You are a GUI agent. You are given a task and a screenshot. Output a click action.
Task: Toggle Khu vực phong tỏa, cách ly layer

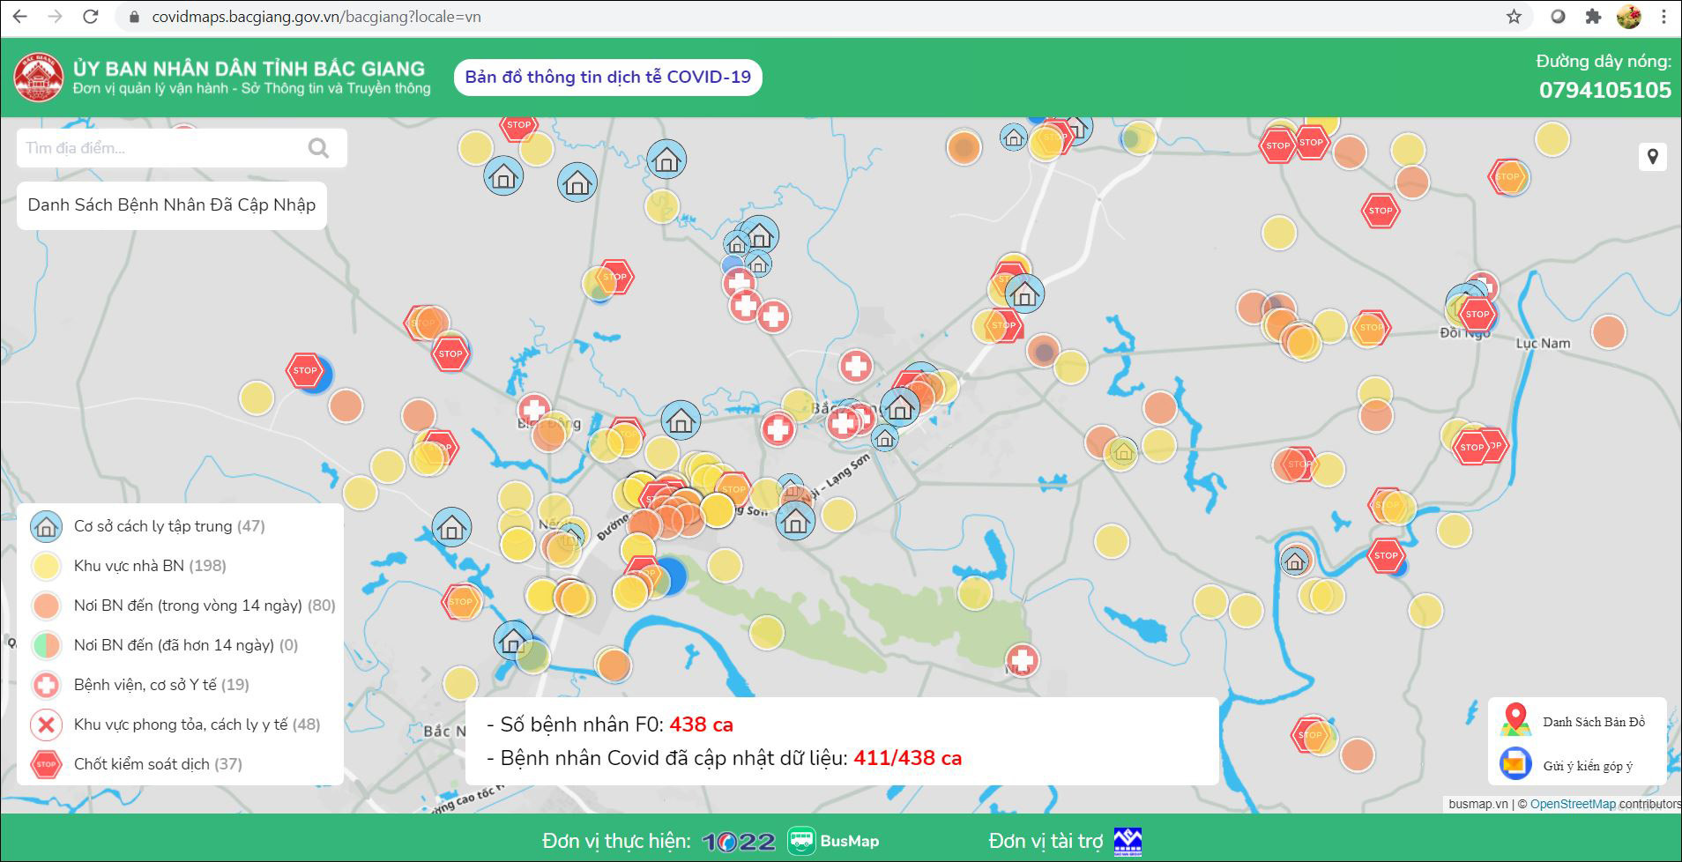click(x=46, y=725)
